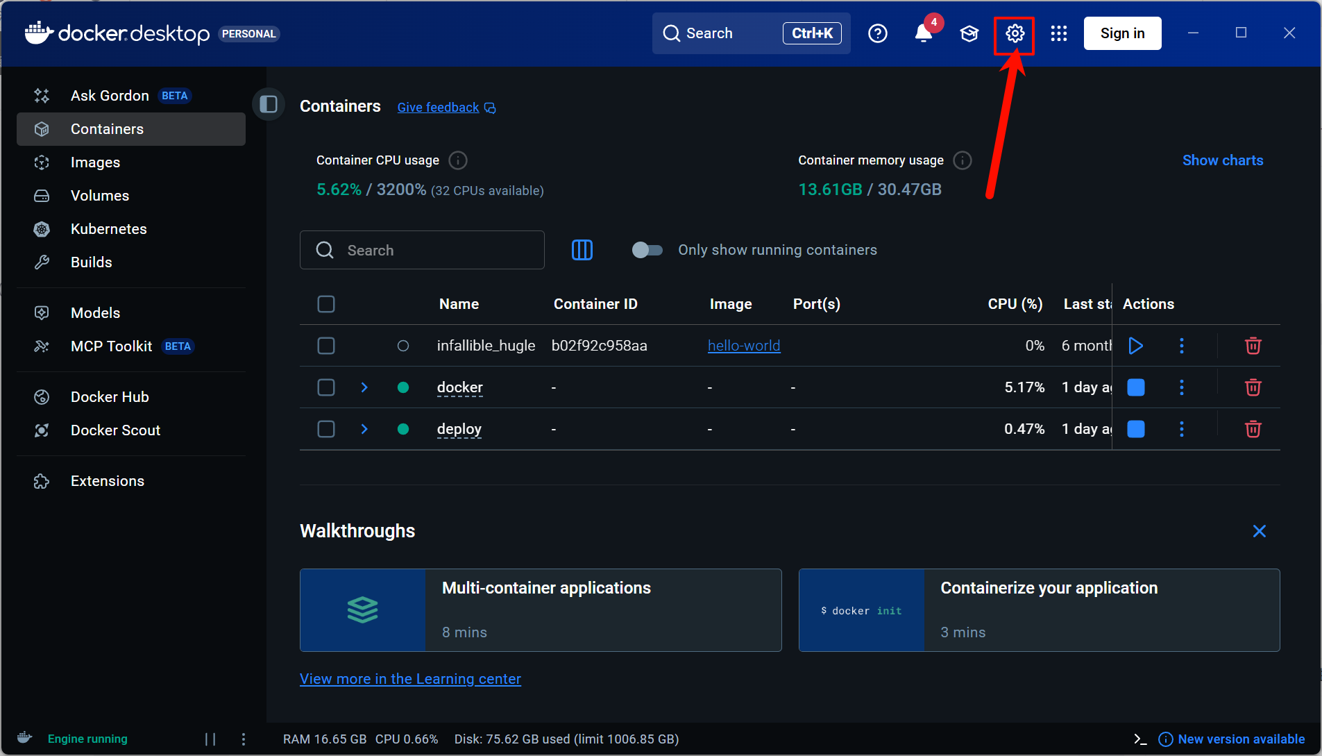Stop the deploy compose stack

coord(1136,429)
